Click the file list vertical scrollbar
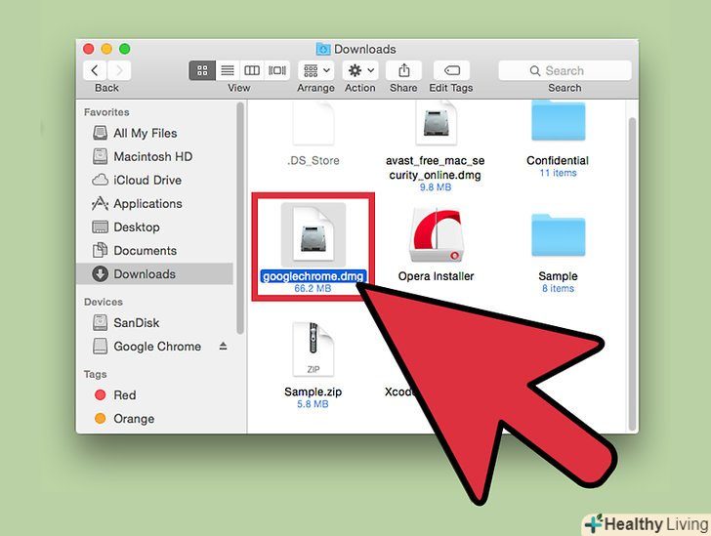This screenshot has height=536, width=711. (632, 274)
